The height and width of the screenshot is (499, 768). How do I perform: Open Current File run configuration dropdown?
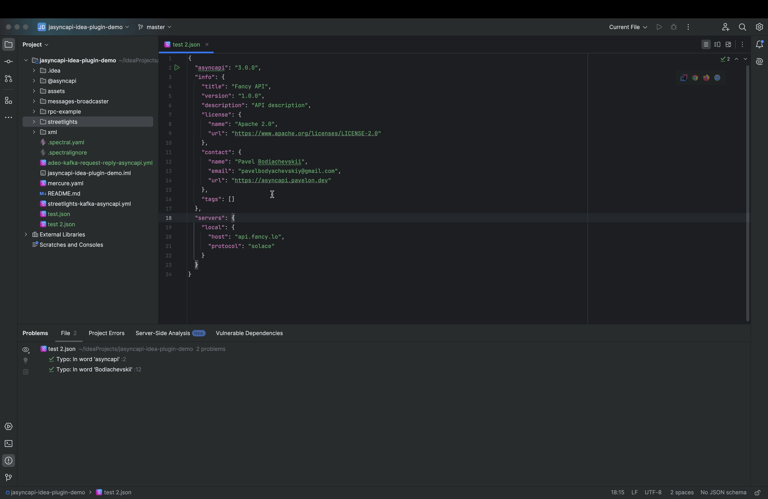click(x=628, y=27)
